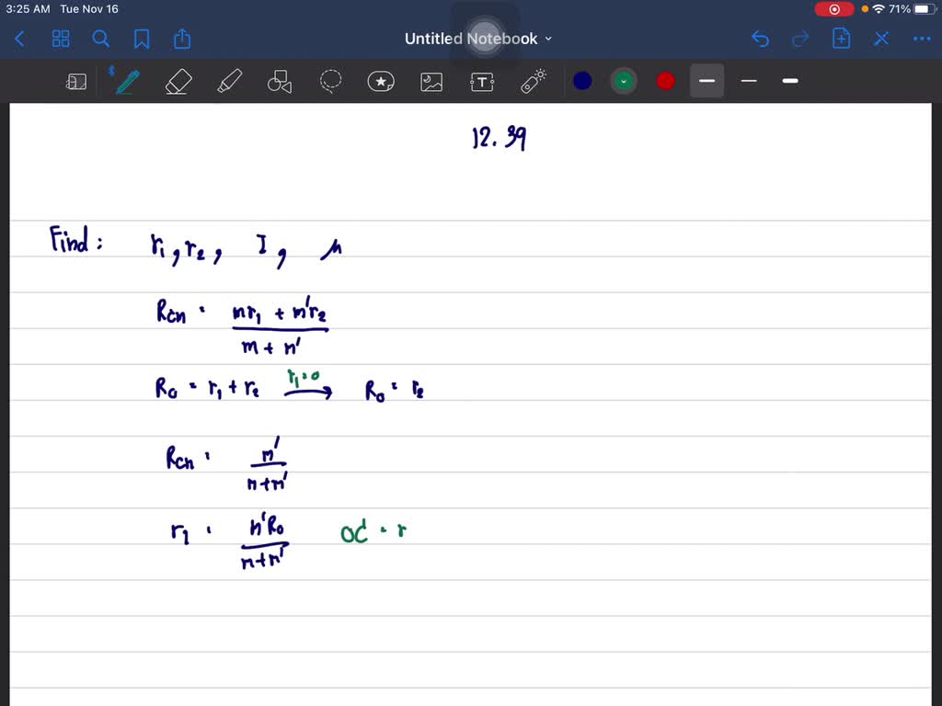Select the Shapes tool
The width and height of the screenshot is (942, 706).
(x=279, y=81)
